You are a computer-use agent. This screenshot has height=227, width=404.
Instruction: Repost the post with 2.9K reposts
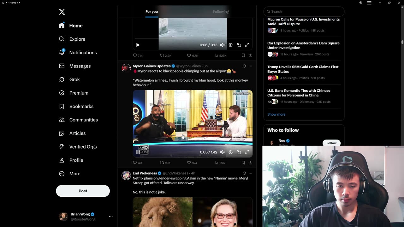coord(165,55)
